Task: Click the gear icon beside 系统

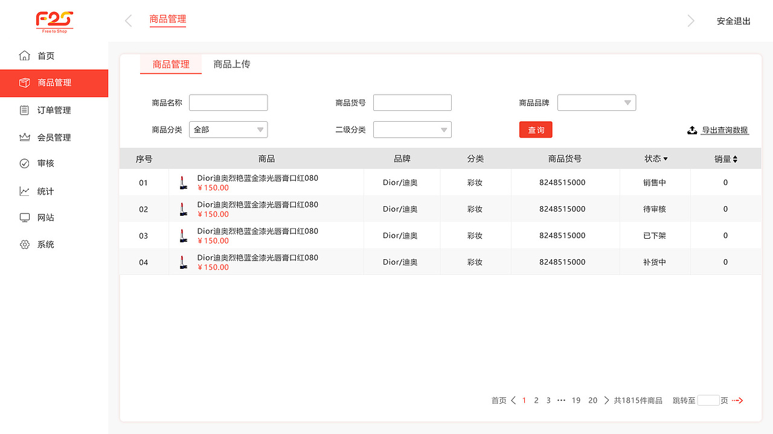Action: [25, 245]
